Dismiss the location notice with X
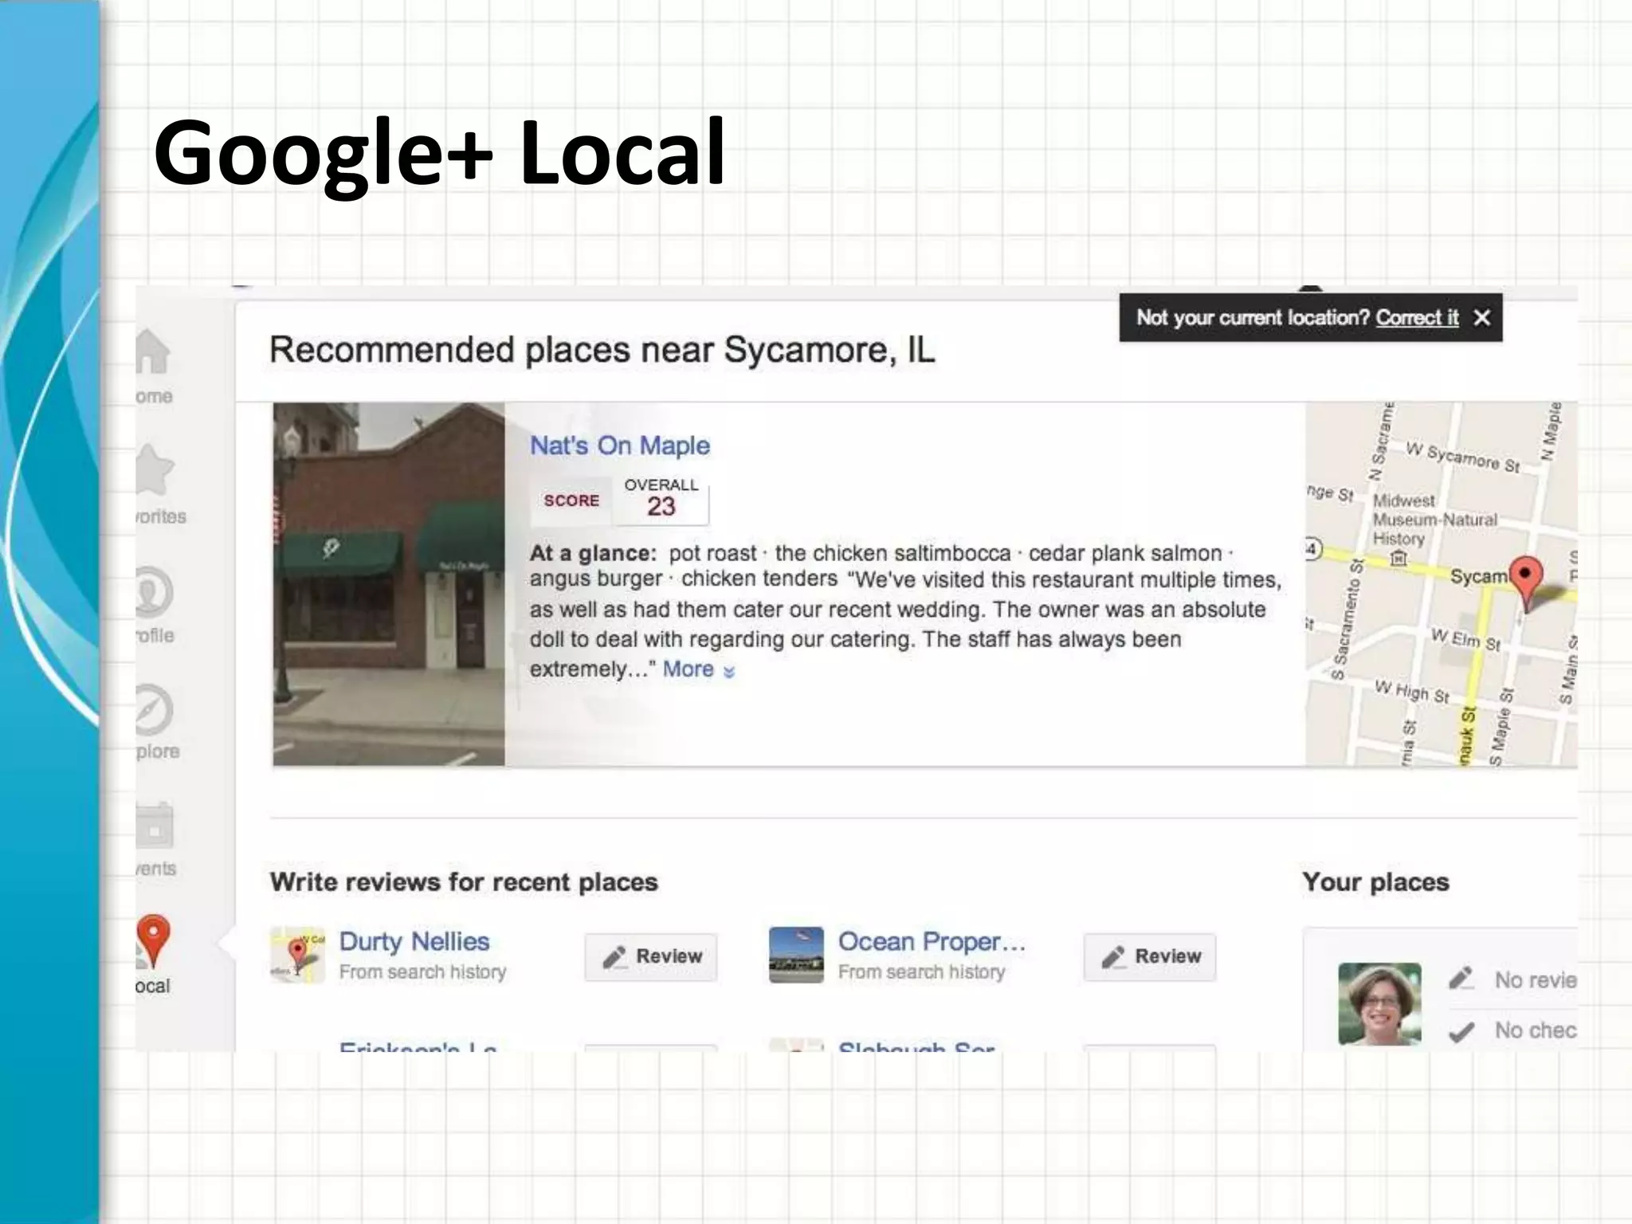This screenshot has width=1632, height=1224. point(1481,318)
